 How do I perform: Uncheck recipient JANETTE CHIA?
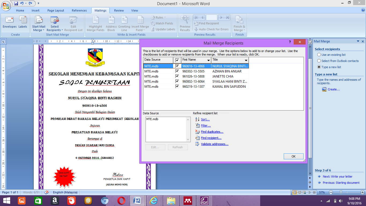click(x=177, y=76)
